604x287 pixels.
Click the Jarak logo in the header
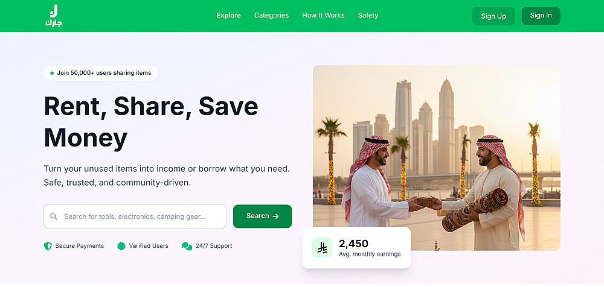(x=54, y=16)
